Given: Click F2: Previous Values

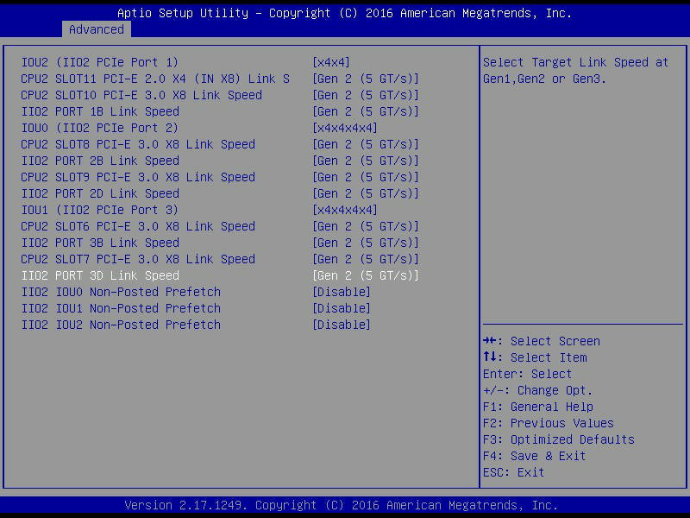Looking at the screenshot, I should coord(549,423).
